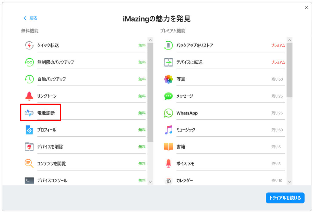
Task: Click the profile (プロフィール) gear document icon
Action: point(29,130)
